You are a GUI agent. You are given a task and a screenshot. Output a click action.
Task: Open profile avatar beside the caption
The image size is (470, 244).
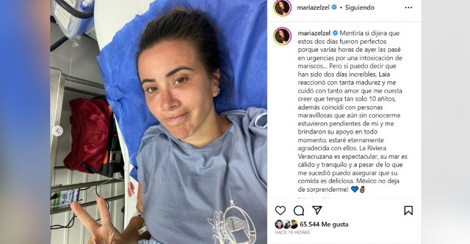tap(282, 36)
